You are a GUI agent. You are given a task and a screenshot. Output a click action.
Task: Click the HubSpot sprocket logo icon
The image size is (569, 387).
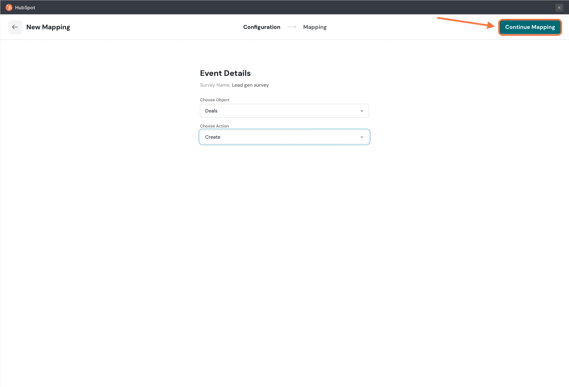coord(9,7)
